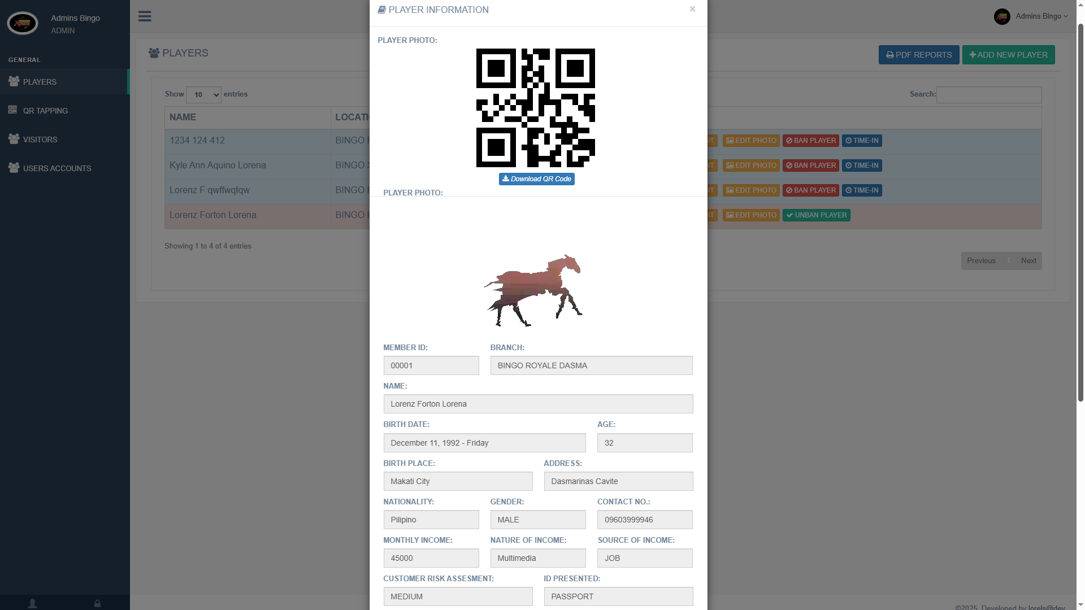Image resolution: width=1085 pixels, height=610 pixels.
Task: Click the Bingo logo avatar in sidebar
Action: point(23,23)
